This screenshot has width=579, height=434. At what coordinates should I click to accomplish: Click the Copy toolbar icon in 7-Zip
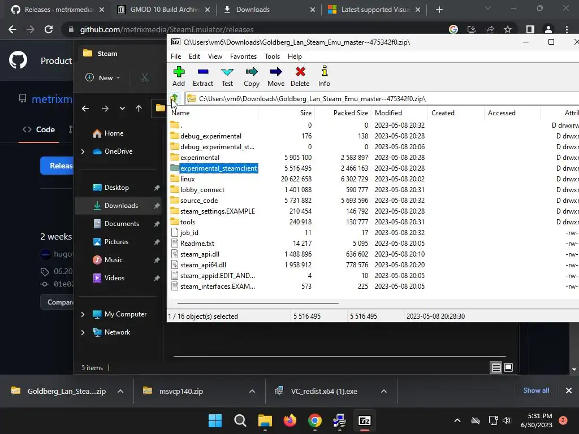click(252, 76)
